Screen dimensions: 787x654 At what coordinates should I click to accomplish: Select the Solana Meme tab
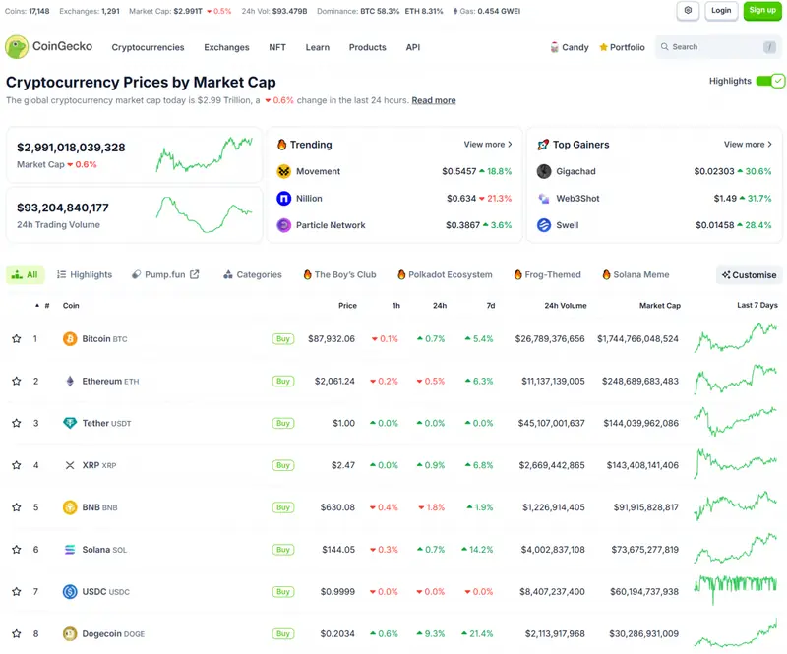[636, 274]
